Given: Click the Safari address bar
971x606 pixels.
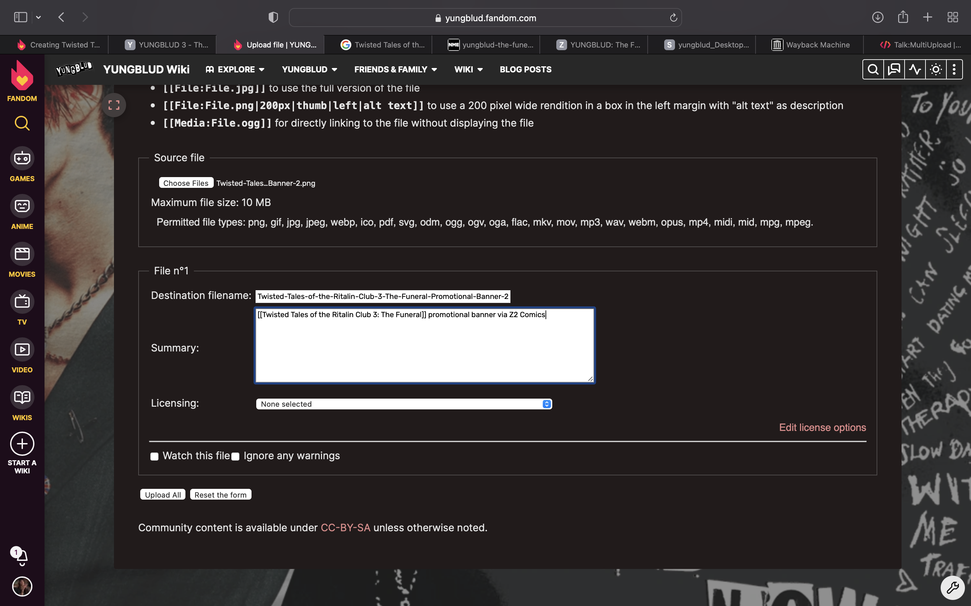Looking at the screenshot, I should [485, 18].
